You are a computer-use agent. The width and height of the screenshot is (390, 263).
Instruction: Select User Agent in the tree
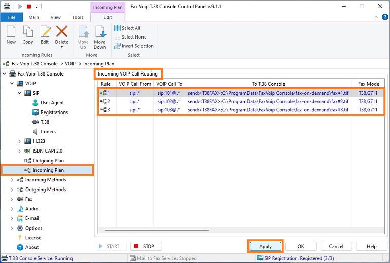pos(48,103)
